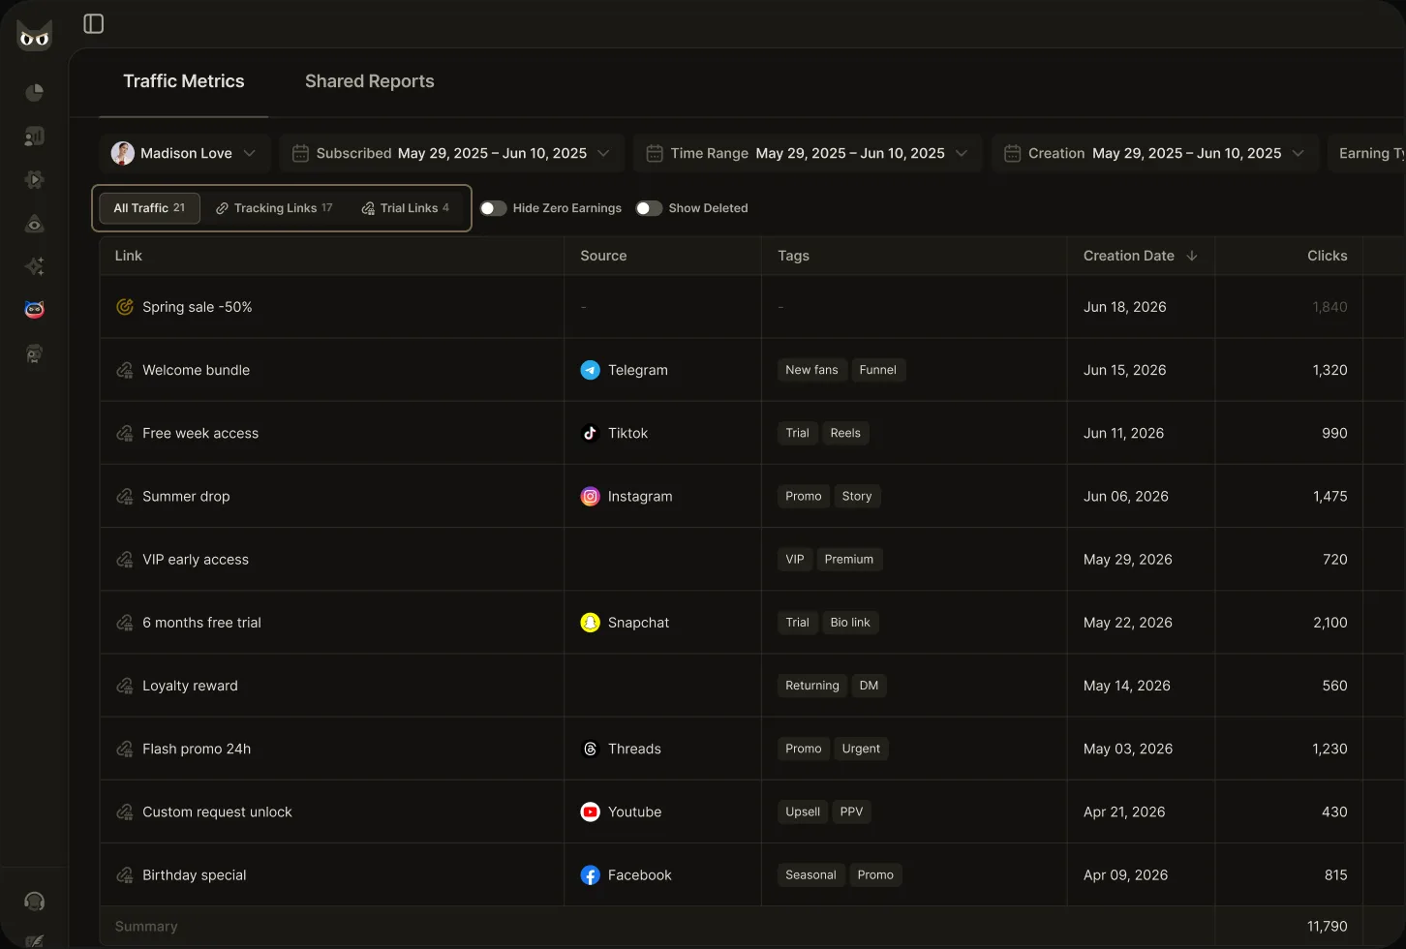Toggle Hide Zero Earnings switch
Viewport: 1406px width, 949px height.
point(494,208)
